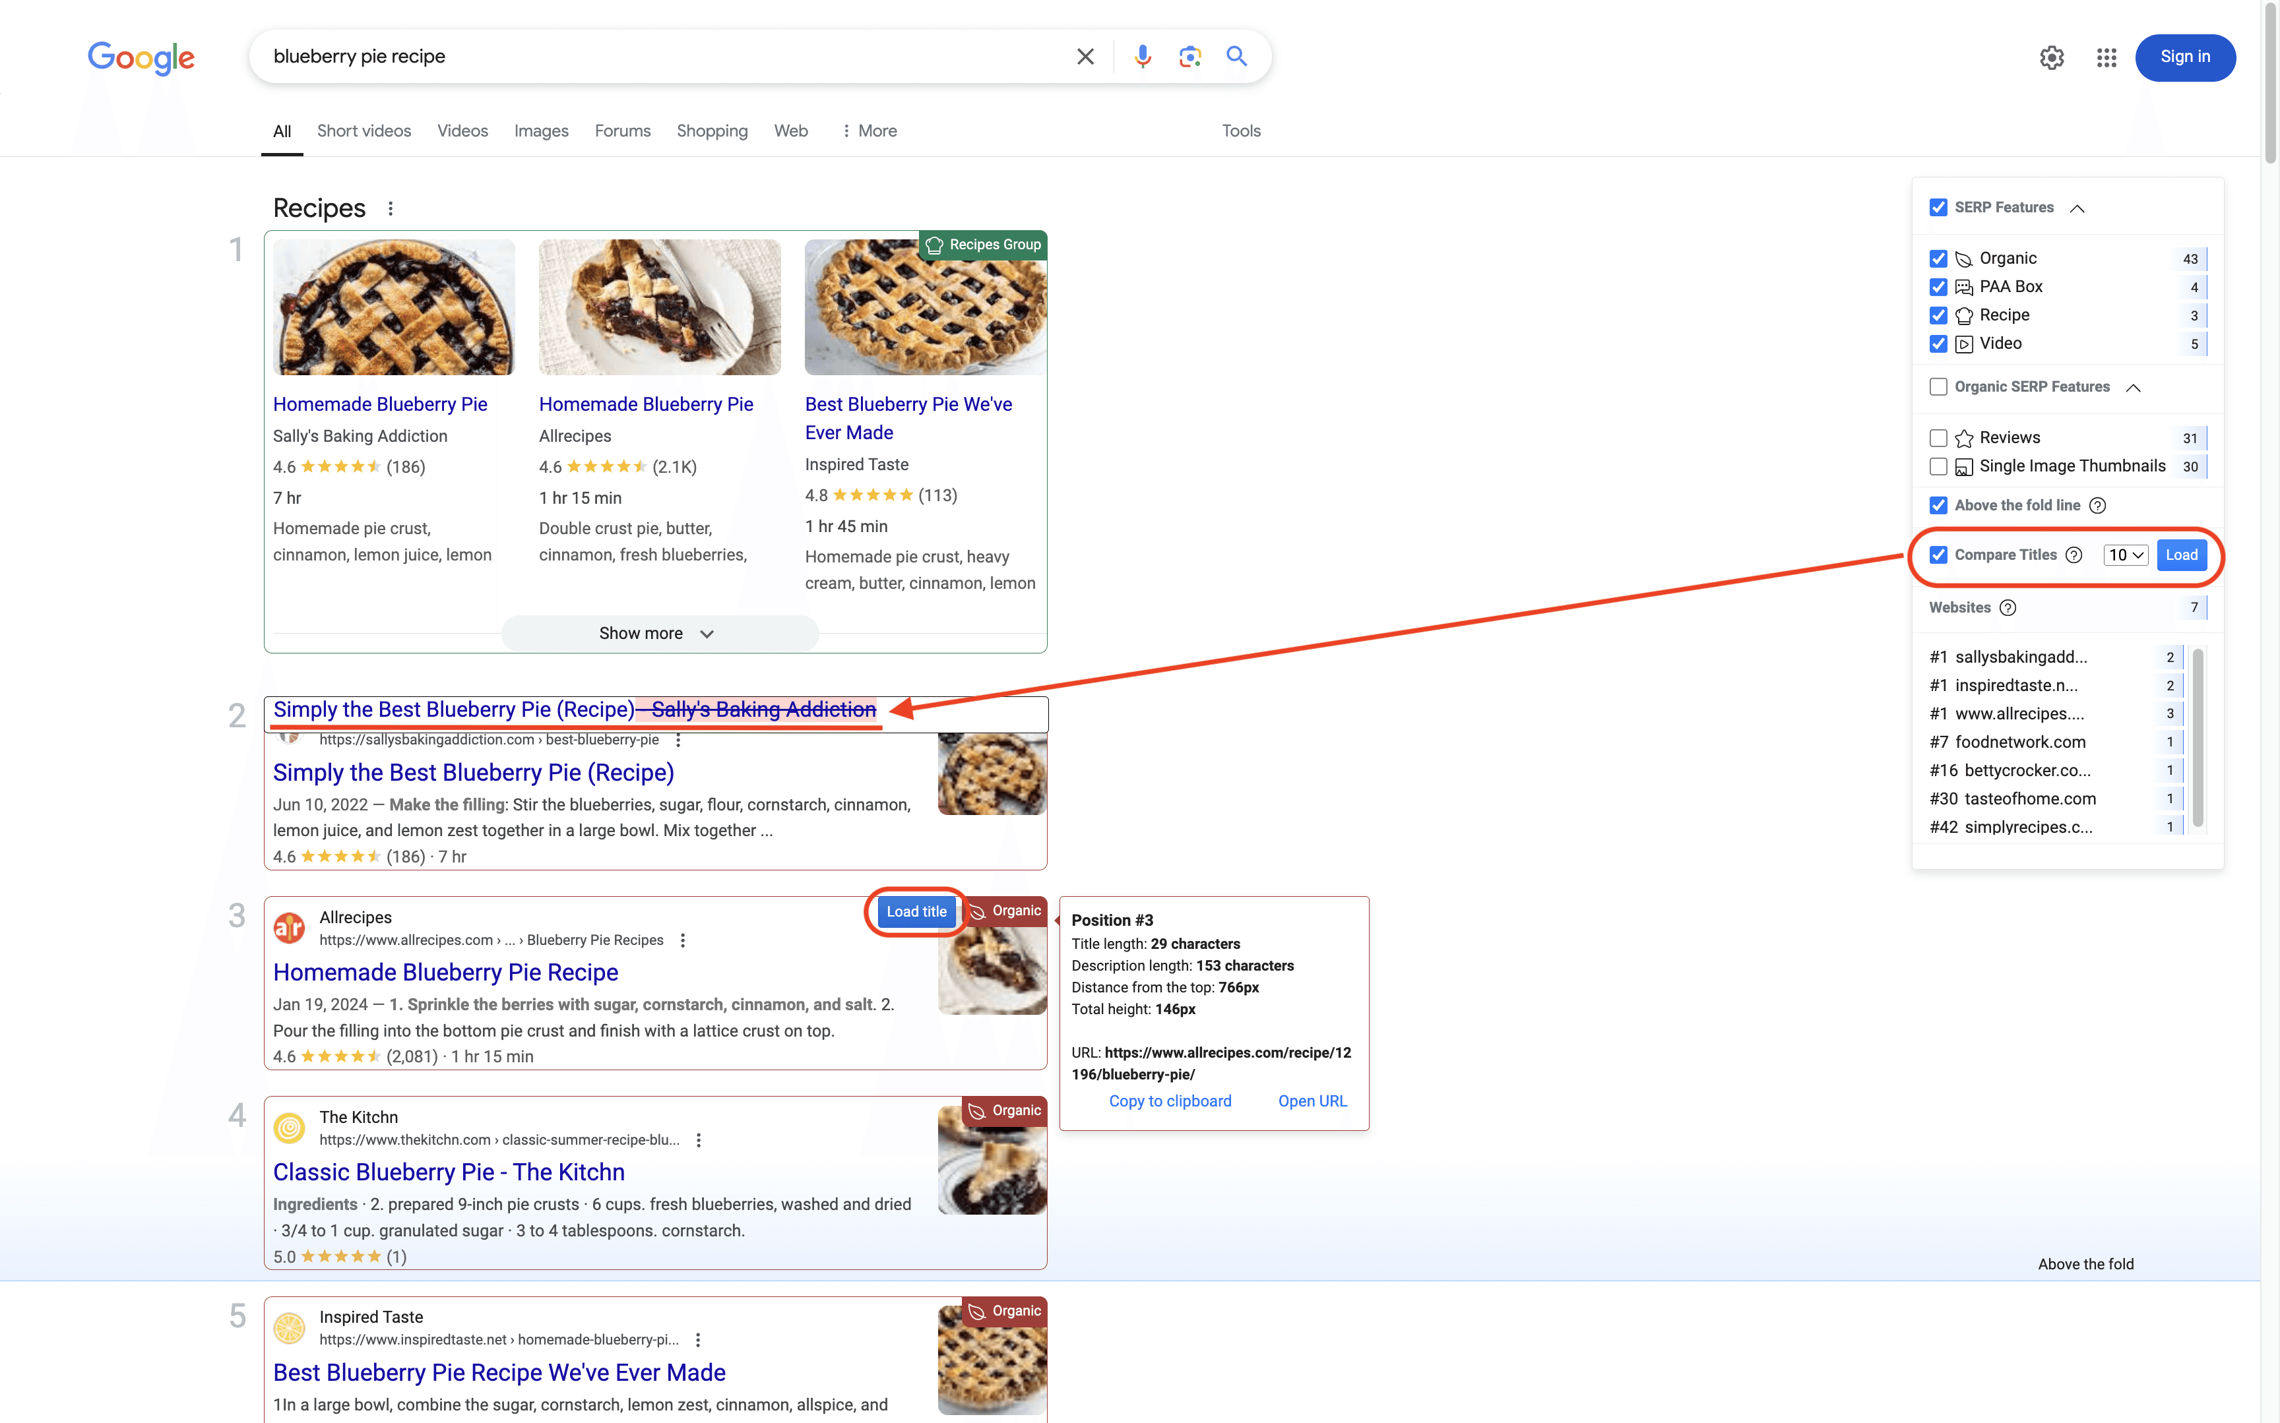Uncheck the Recipe feature checkbox

tap(1938, 315)
